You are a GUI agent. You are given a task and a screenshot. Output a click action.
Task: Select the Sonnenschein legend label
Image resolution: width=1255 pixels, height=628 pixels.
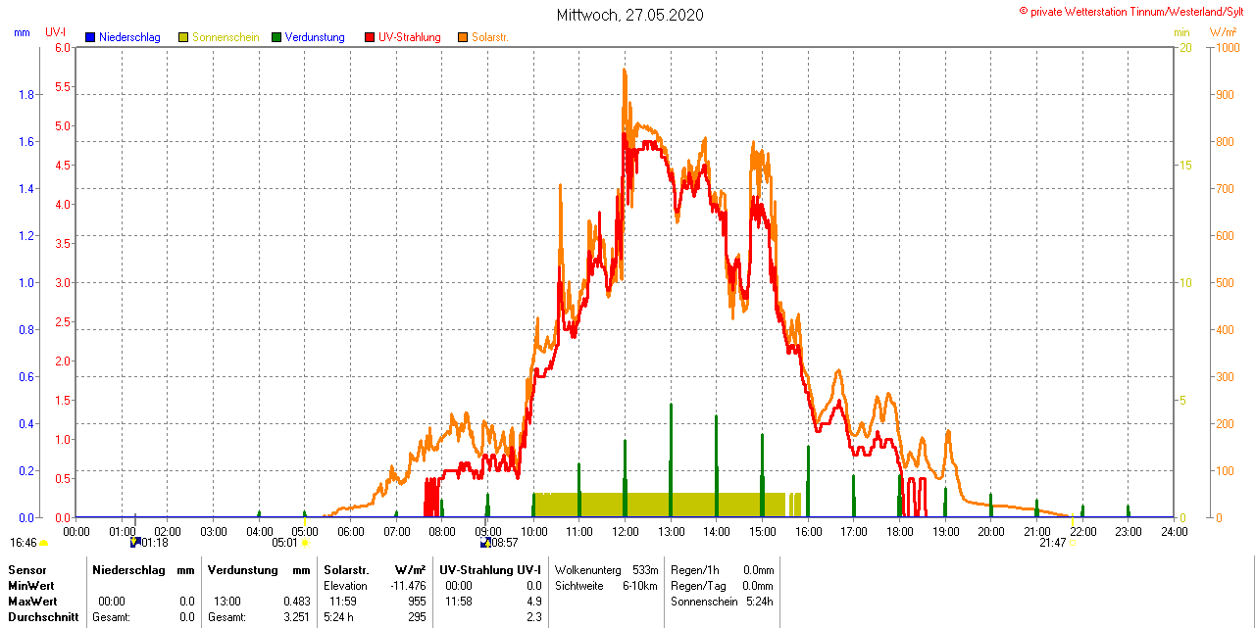tap(226, 37)
